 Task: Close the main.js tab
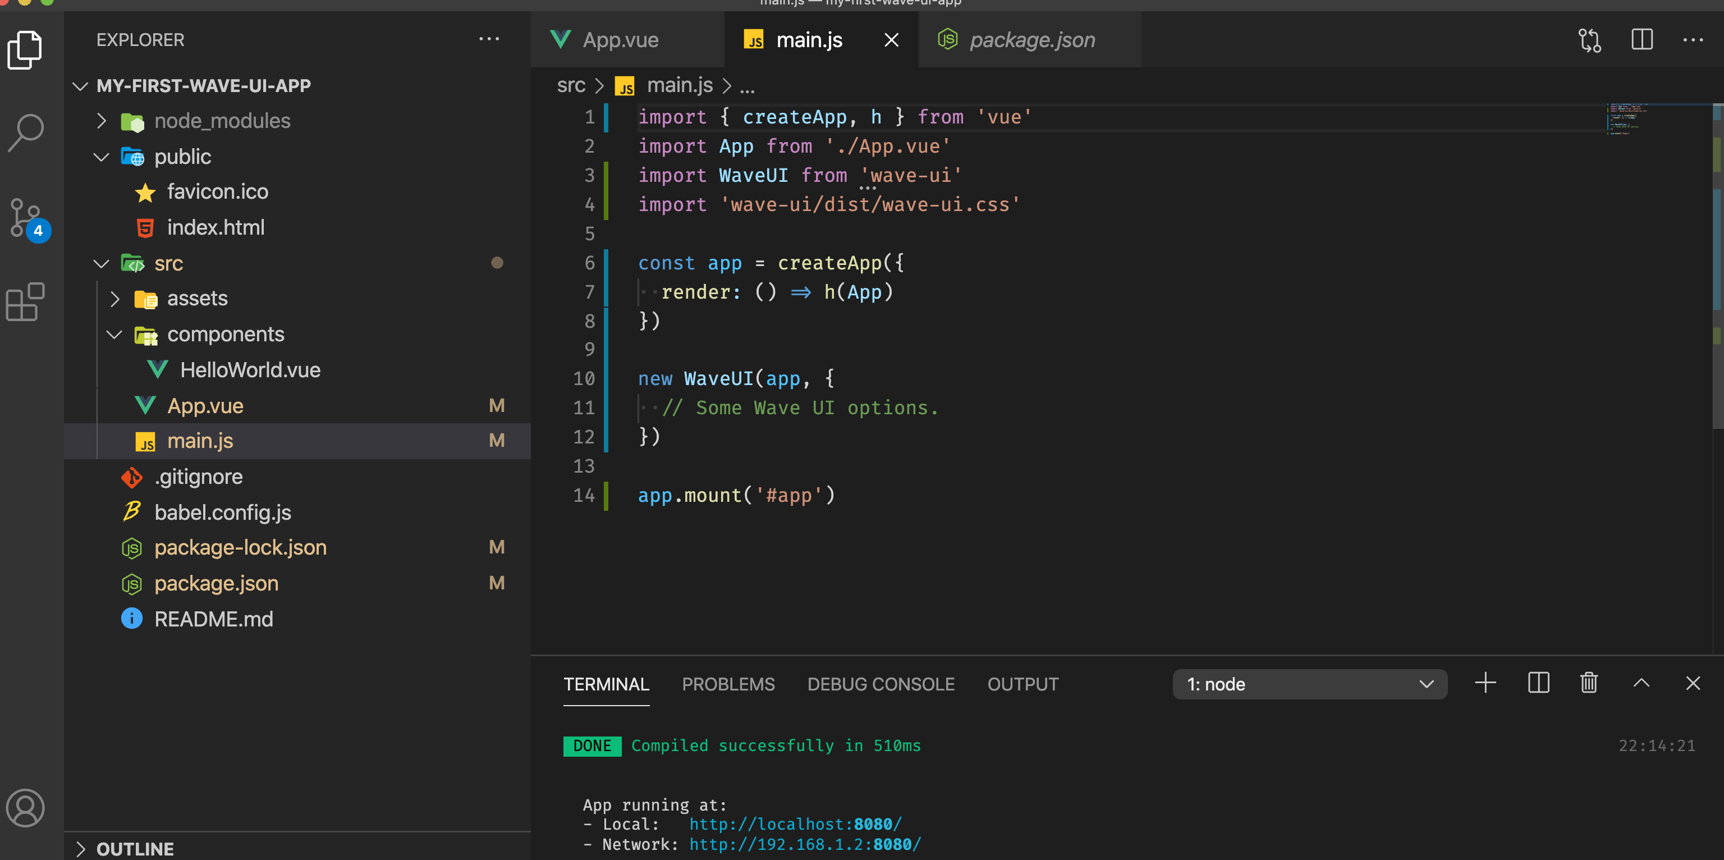[x=890, y=39]
